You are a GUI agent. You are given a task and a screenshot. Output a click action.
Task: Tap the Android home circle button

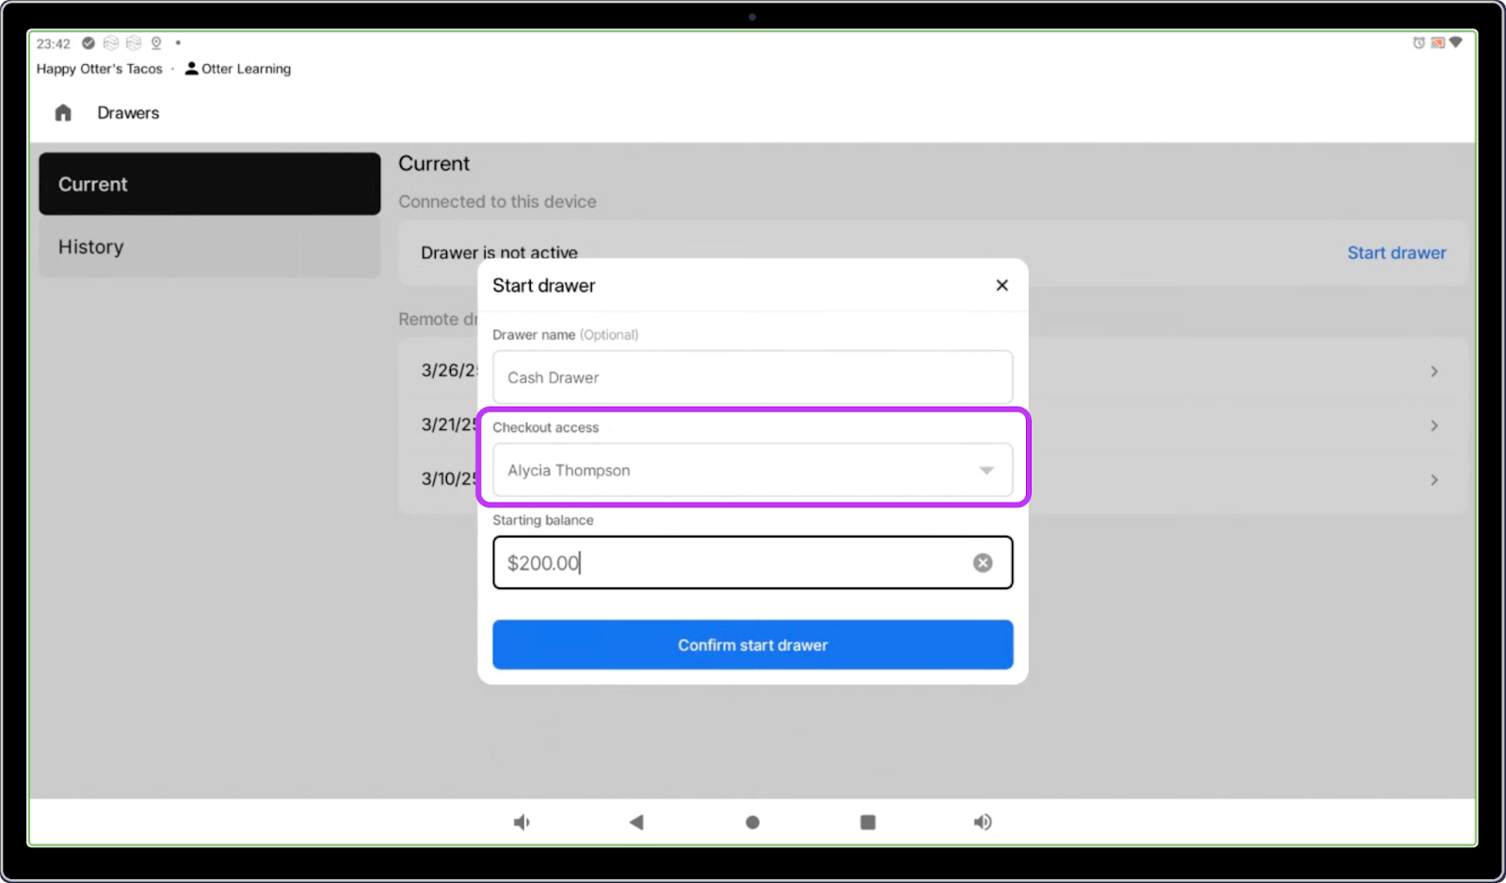point(752,823)
